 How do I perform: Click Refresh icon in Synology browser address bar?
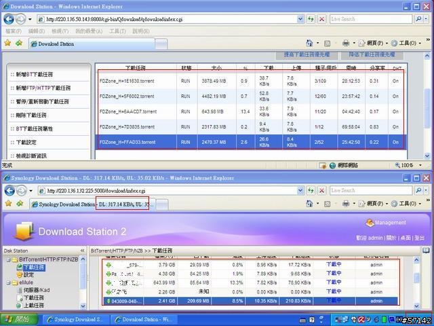coord(311,190)
